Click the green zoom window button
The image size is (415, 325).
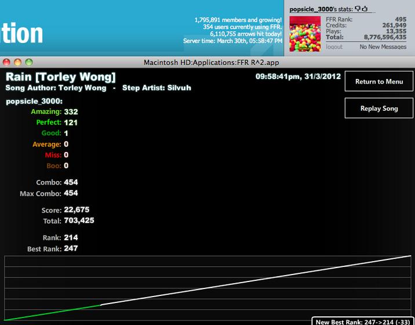tap(29, 62)
